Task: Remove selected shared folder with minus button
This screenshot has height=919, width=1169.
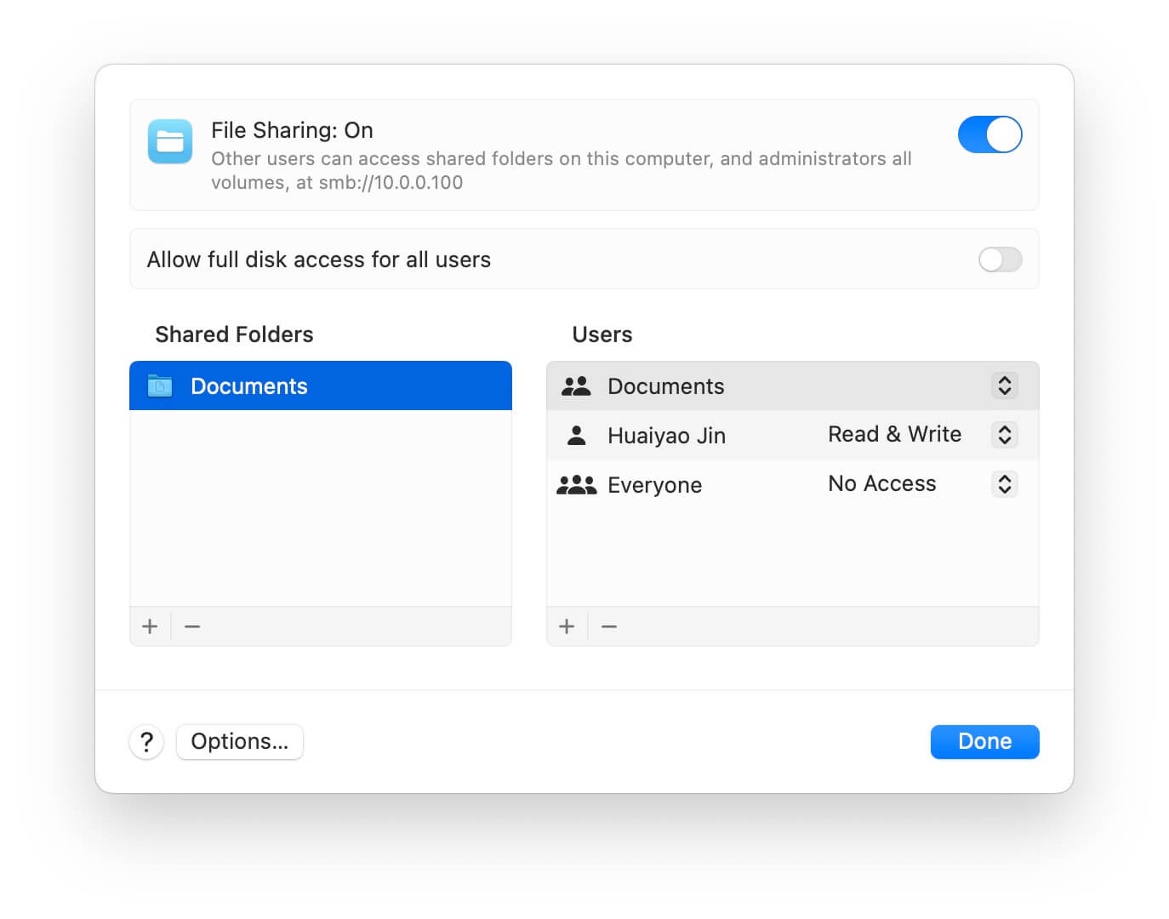Action: coord(192,626)
